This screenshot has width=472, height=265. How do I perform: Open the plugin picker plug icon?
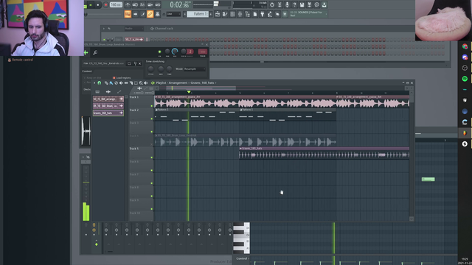pyautogui.click(x=263, y=14)
